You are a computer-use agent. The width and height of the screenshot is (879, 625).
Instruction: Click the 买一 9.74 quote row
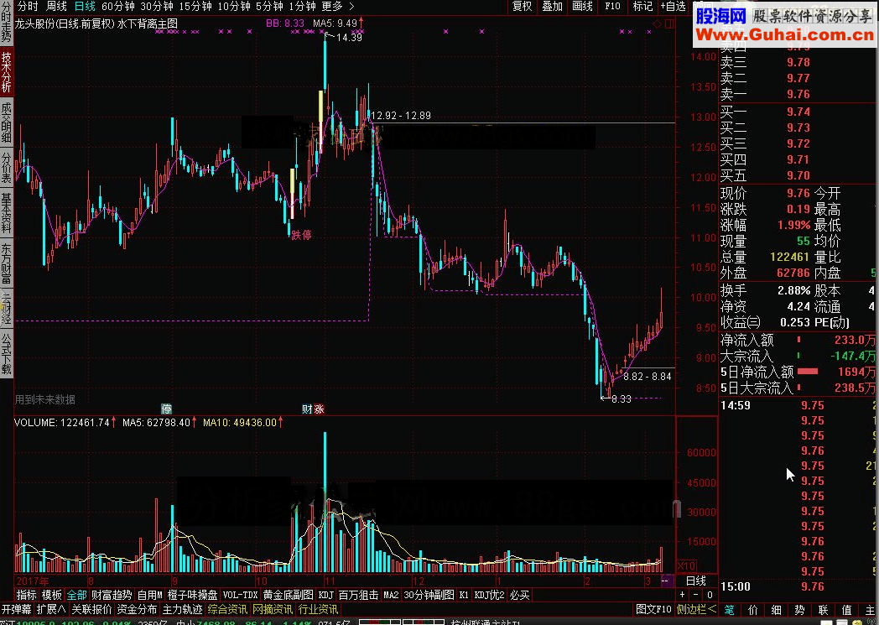[798, 112]
